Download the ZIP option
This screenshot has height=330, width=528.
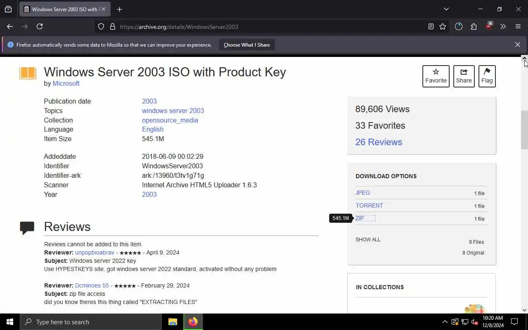tap(360, 218)
